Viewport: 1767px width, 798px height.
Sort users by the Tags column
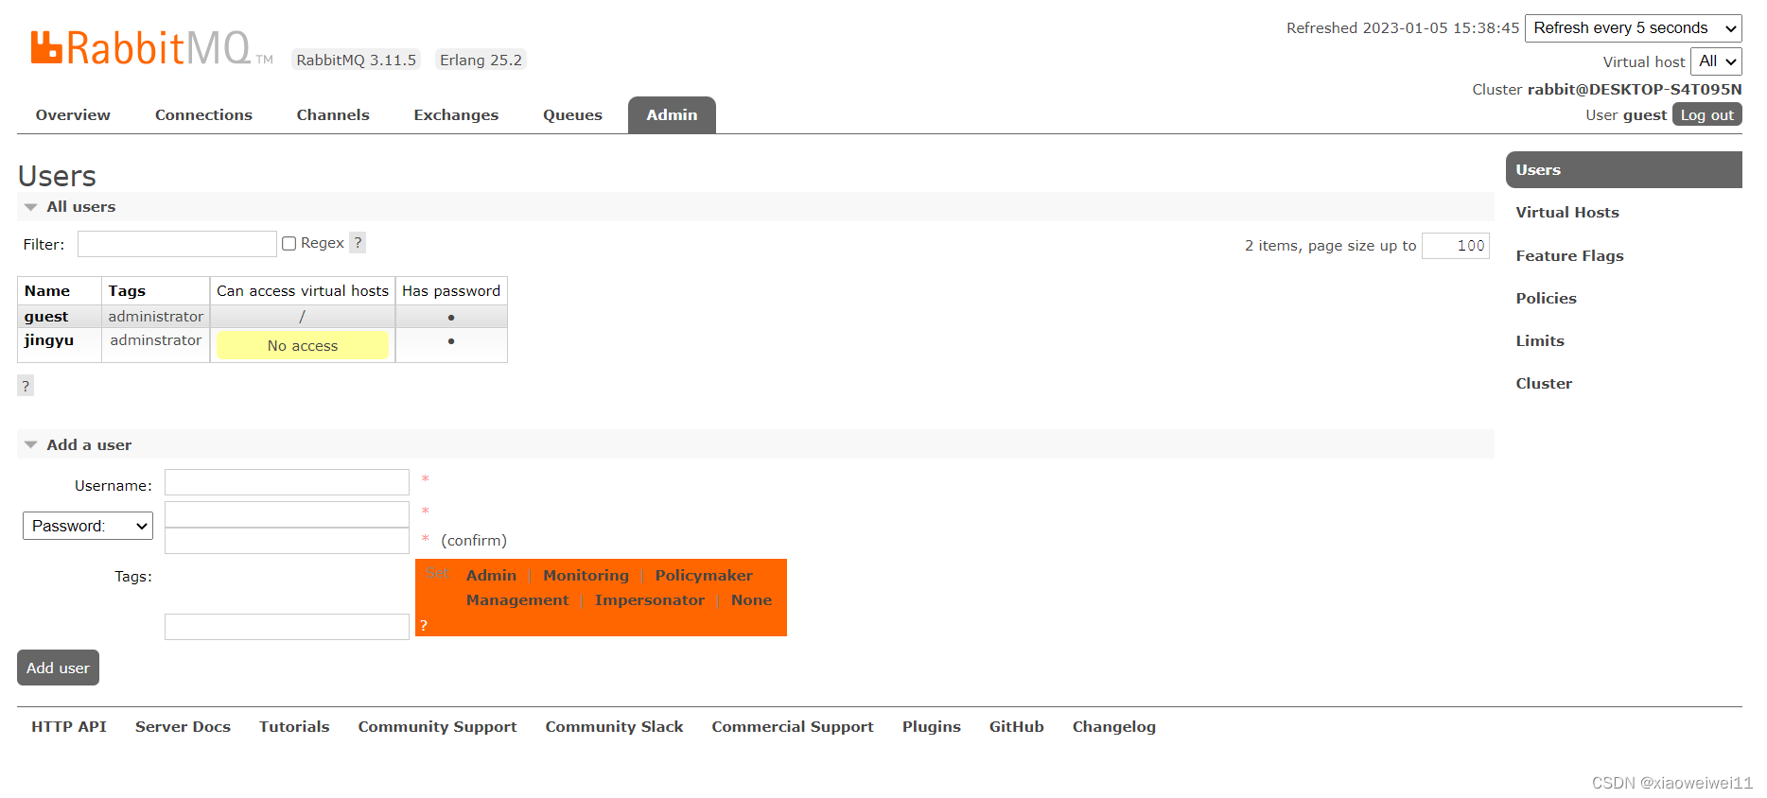click(127, 291)
